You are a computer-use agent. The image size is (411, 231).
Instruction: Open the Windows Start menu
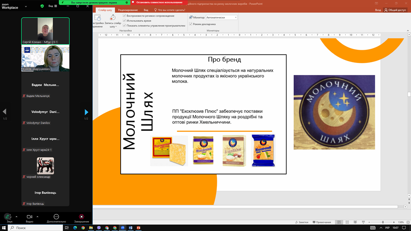pyautogui.click(x=4, y=228)
